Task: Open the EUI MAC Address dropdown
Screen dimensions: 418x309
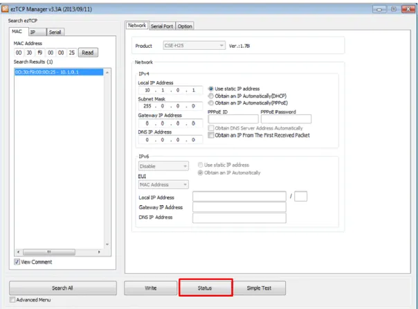Action: click(x=163, y=184)
